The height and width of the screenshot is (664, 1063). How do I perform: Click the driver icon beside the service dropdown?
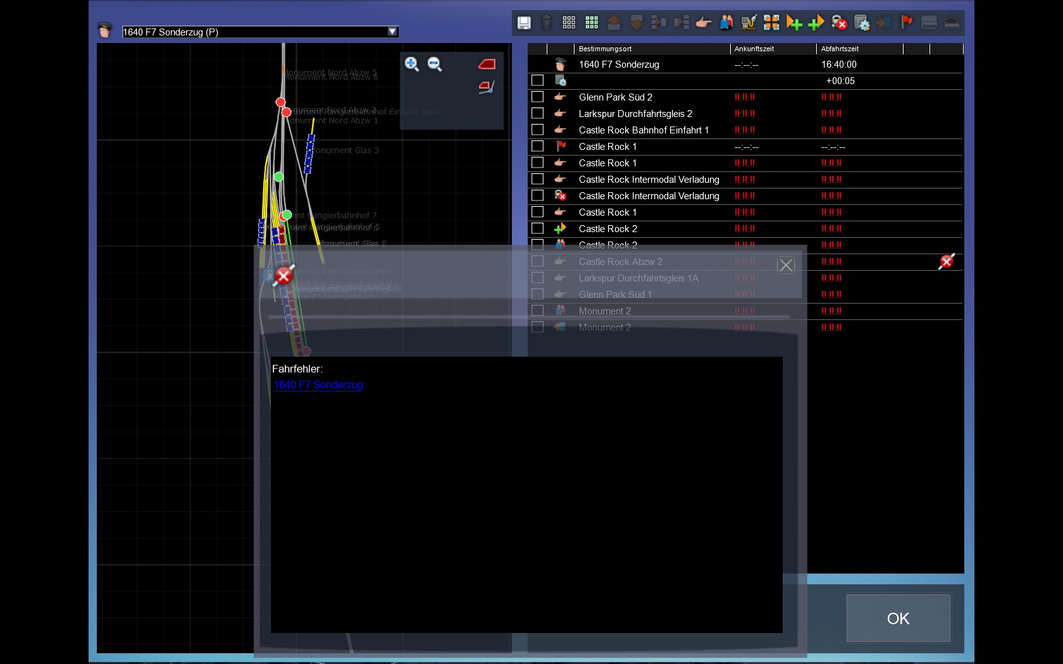[x=104, y=30]
